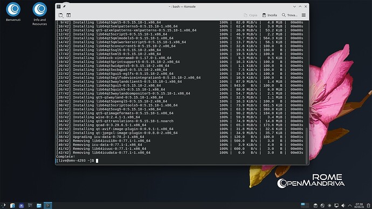Select the Konsole task in the taskbar

pyautogui.click(x=48, y=205)
